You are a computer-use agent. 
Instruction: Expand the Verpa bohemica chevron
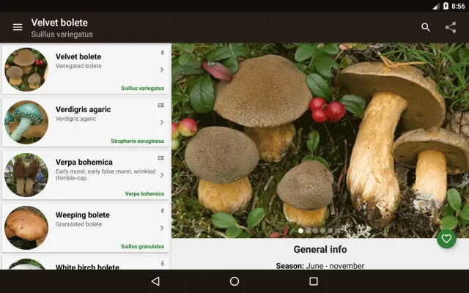[161, 175]
